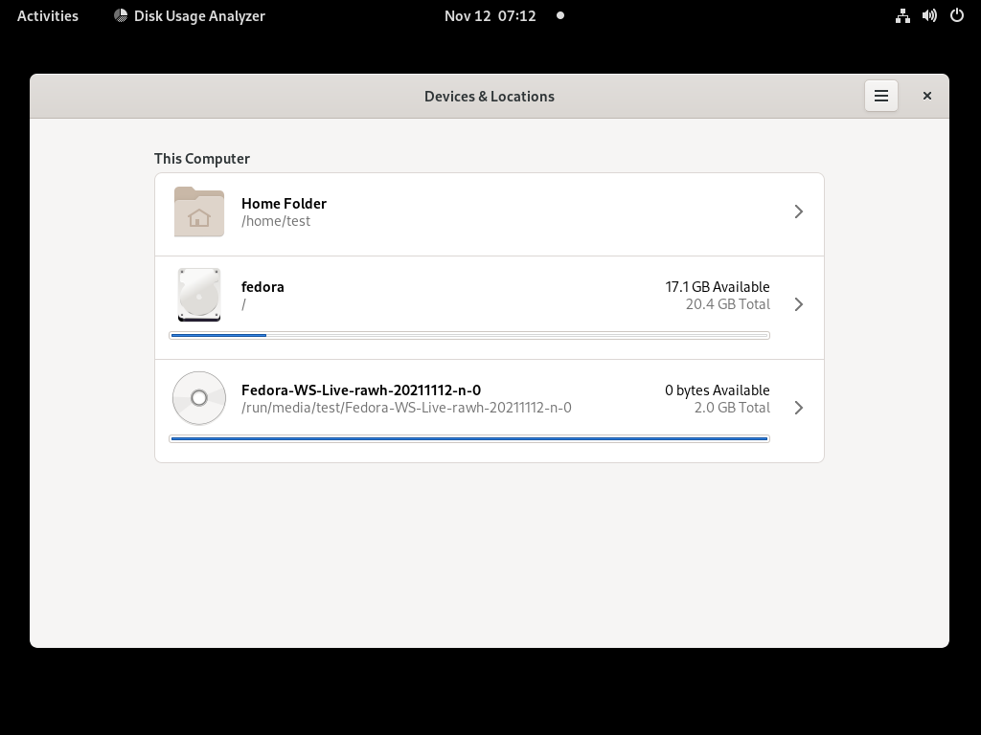
Task: Click 20.4 GB Total text
Action: click(x=728, y=304)
